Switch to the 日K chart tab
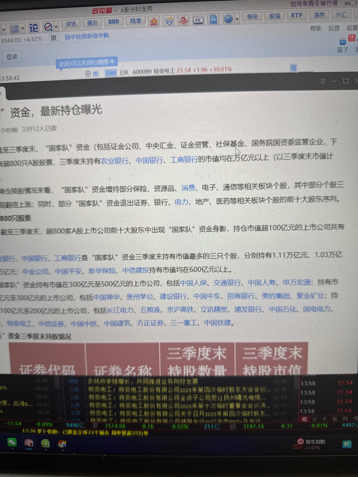The height and width of the screenshot is (477, 358). pyautogui.click(x=124, y=73)
